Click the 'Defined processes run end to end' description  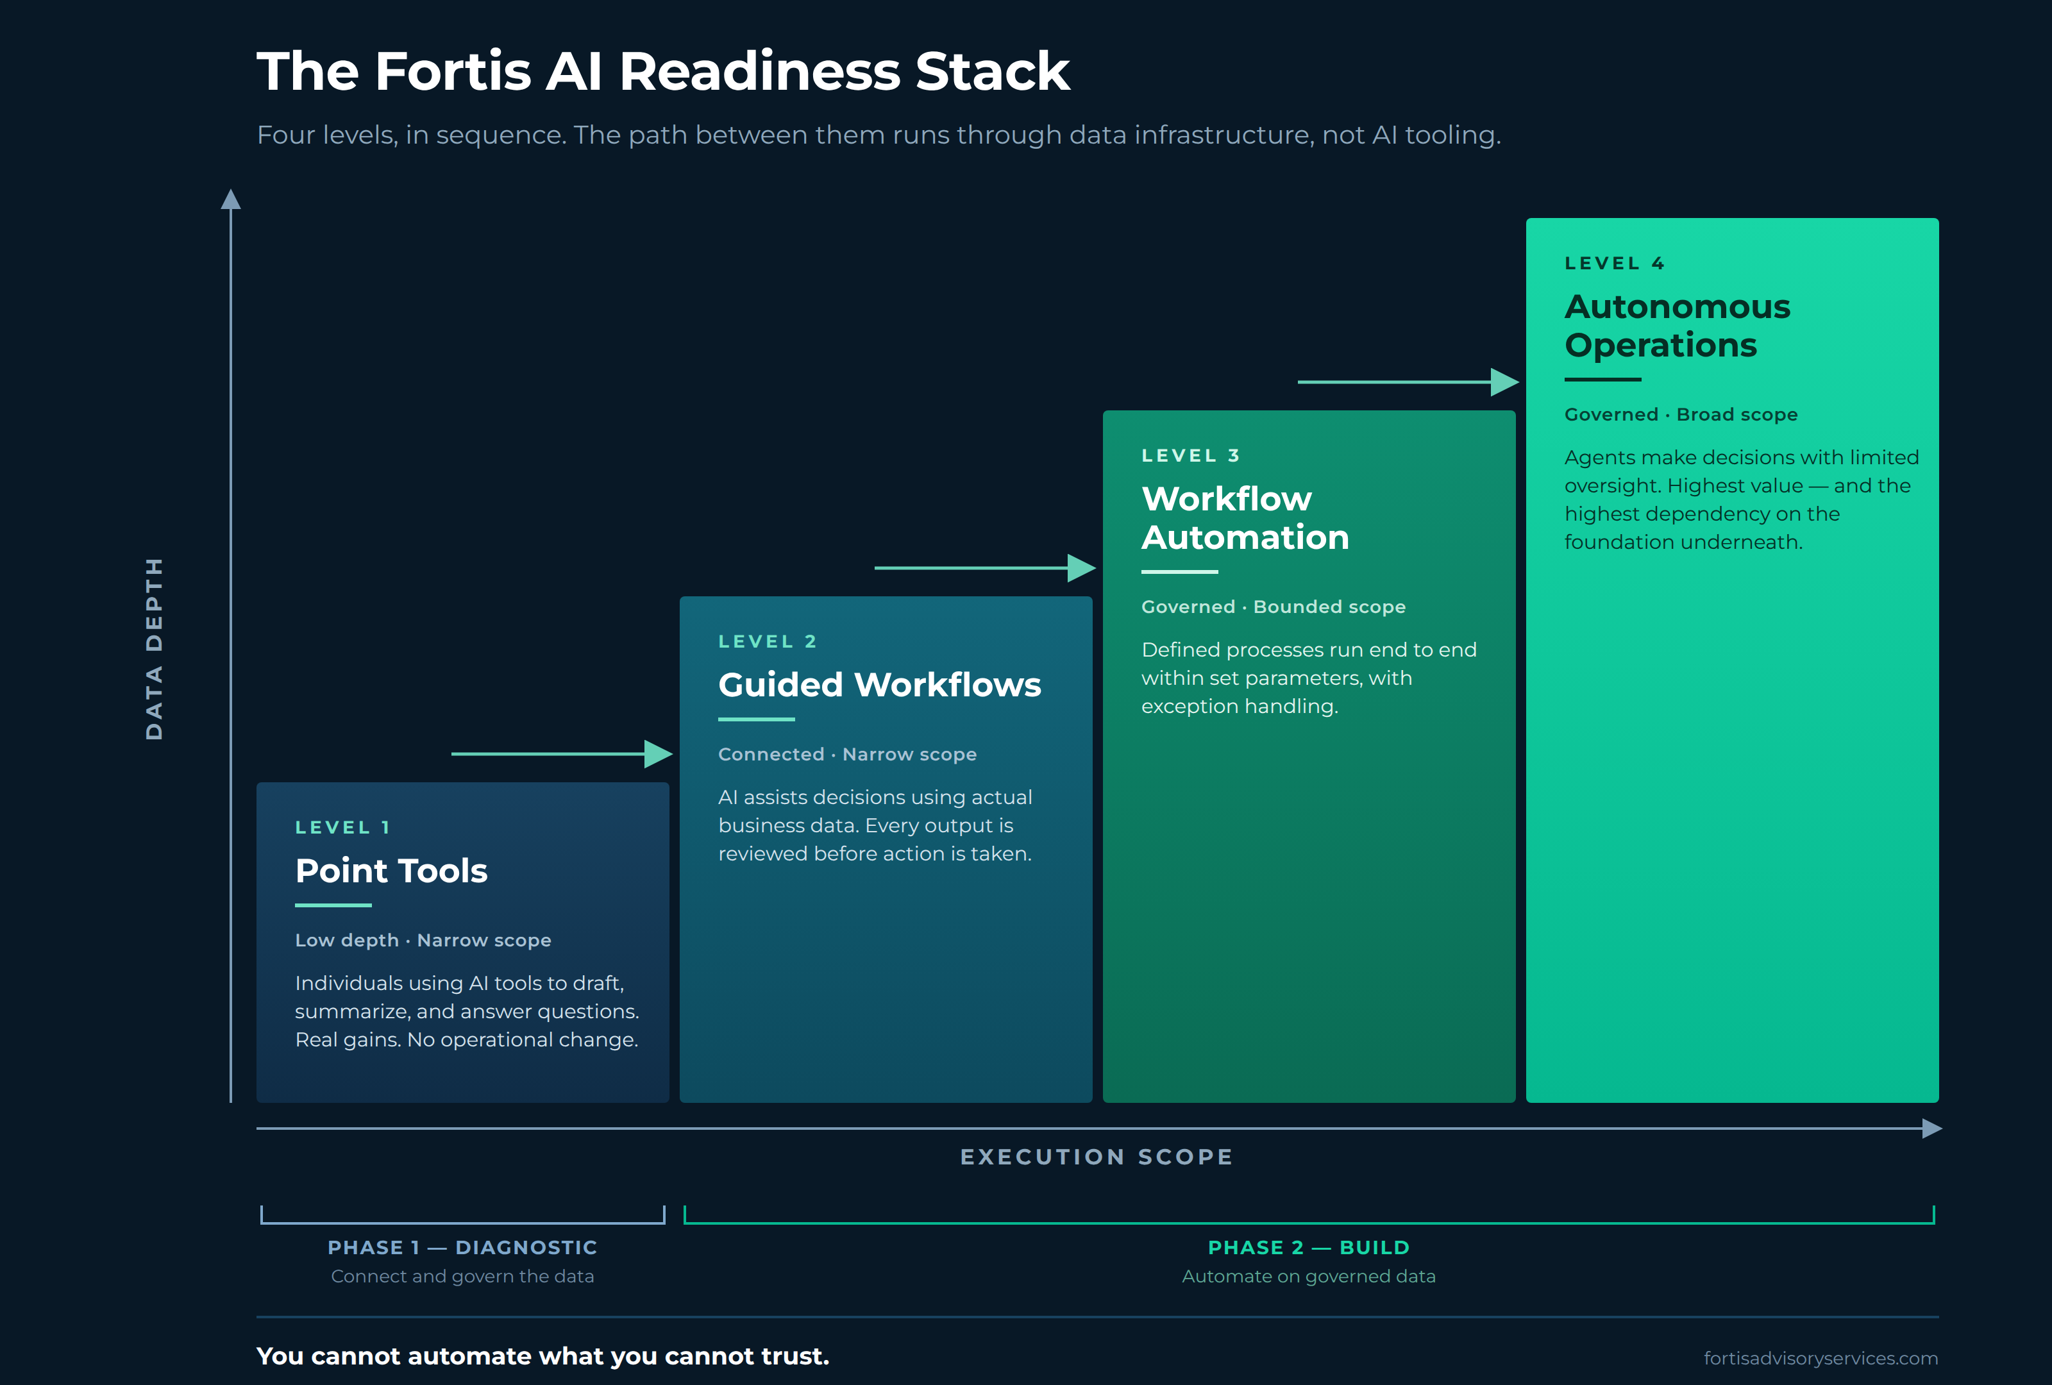pyautogui.click(x=1309, y=678)
